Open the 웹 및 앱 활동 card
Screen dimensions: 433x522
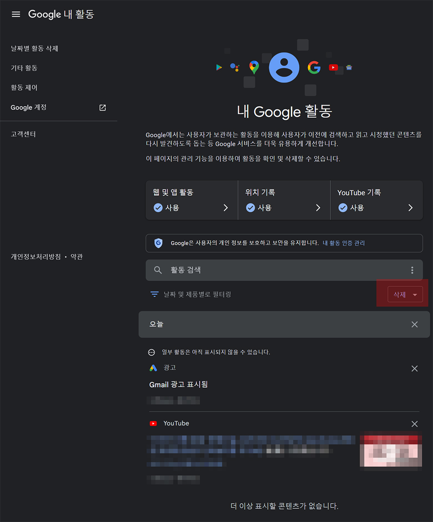(192, 200)
